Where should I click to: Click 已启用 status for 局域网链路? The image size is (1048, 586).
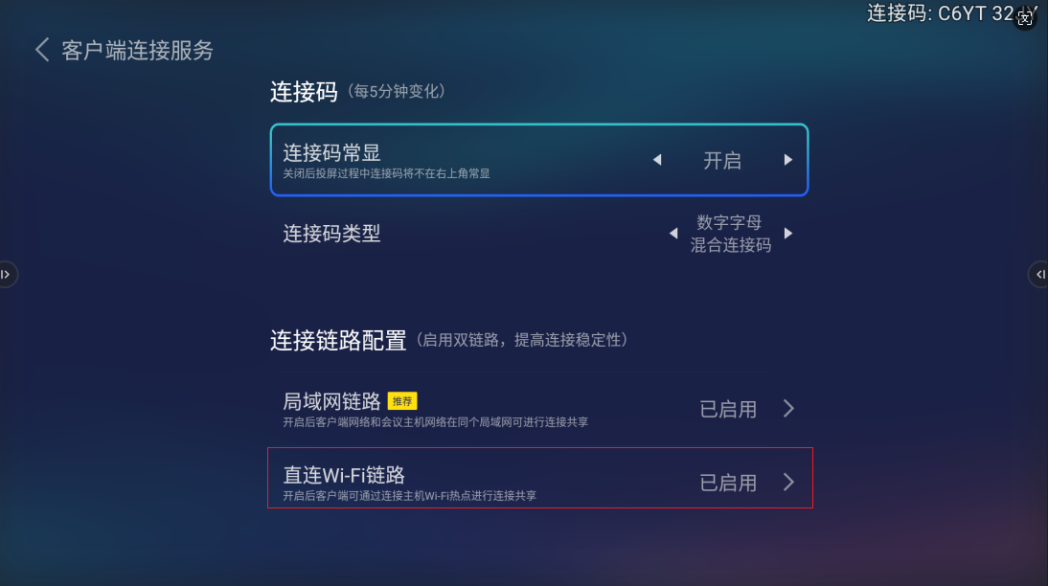pos(728,410)
